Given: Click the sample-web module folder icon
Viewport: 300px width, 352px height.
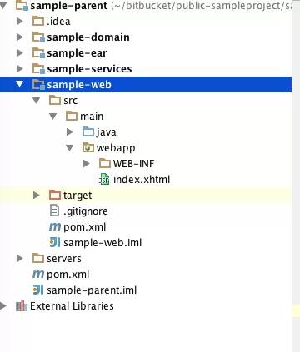Looking at the screenshot, I should tap(38, 85).
